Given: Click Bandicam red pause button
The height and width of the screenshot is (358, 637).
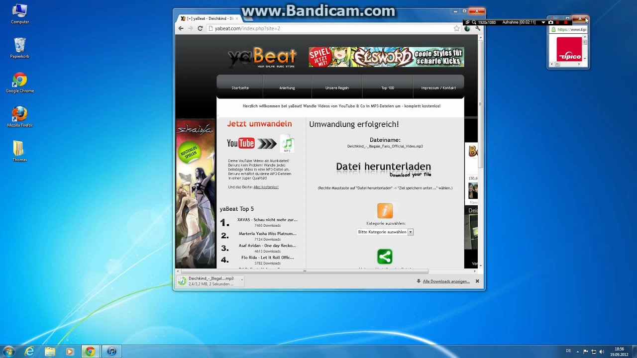Looking at the screenshot, I should pos(558,22).
